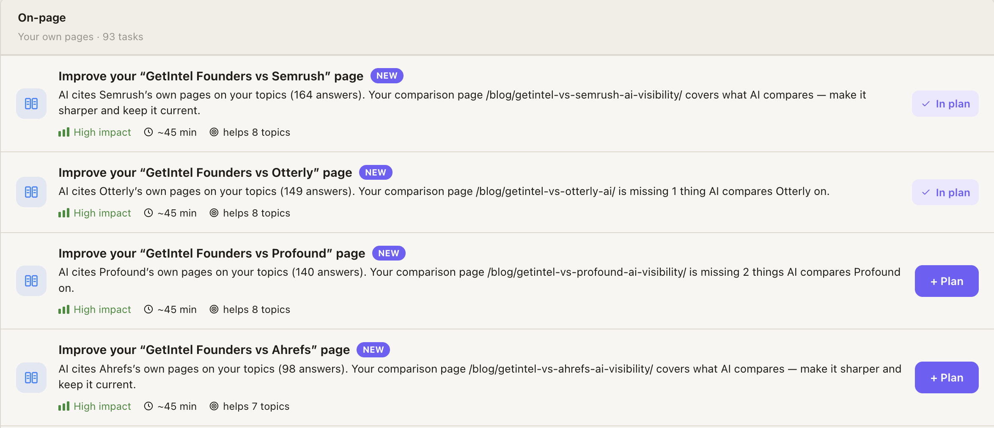
Task: Add the Profound task to plan
Action: (x=947, y=281)
